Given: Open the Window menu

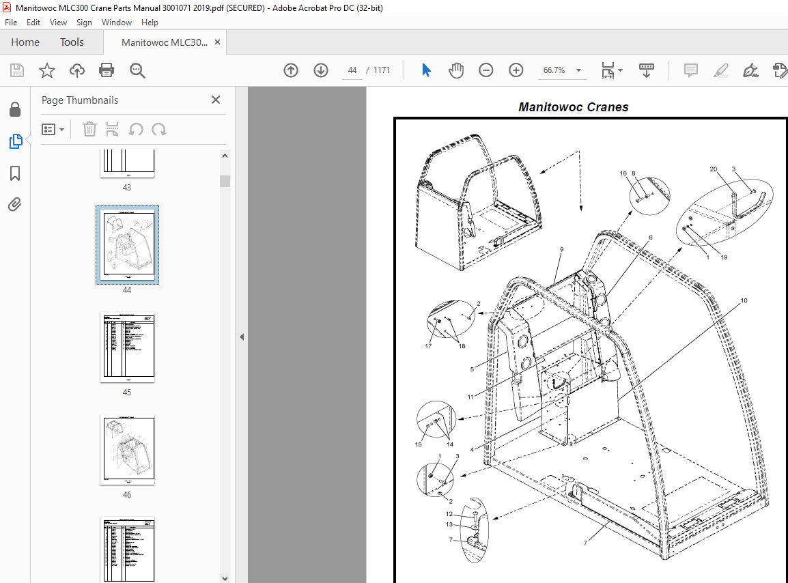Looking at the screenshot, I should click(117, 23).
